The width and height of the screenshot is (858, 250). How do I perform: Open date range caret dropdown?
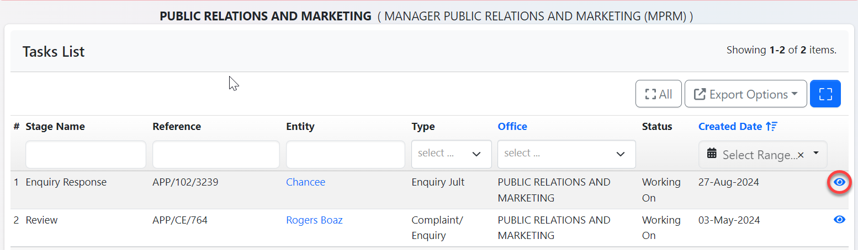[816, 154]
